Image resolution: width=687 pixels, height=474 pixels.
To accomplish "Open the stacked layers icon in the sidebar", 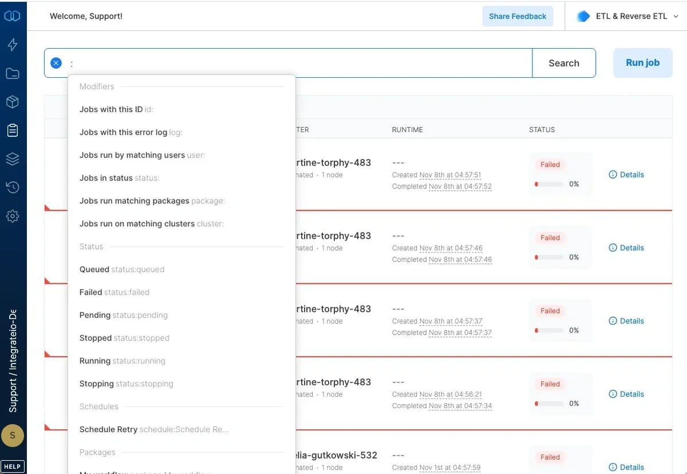I will click(x=13, y=159).
